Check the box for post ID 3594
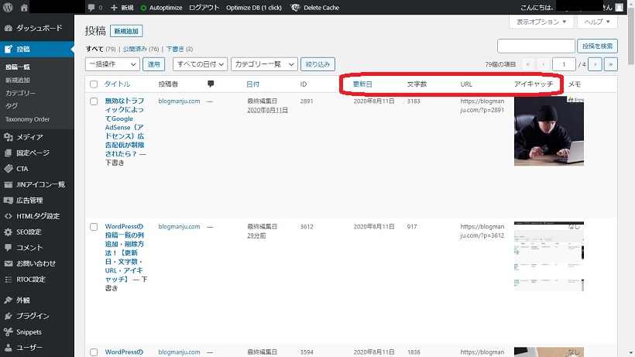 coord(94,352)
